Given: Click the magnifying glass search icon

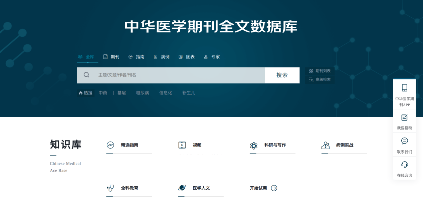Looking at the screenshot, I should point(86,75).
